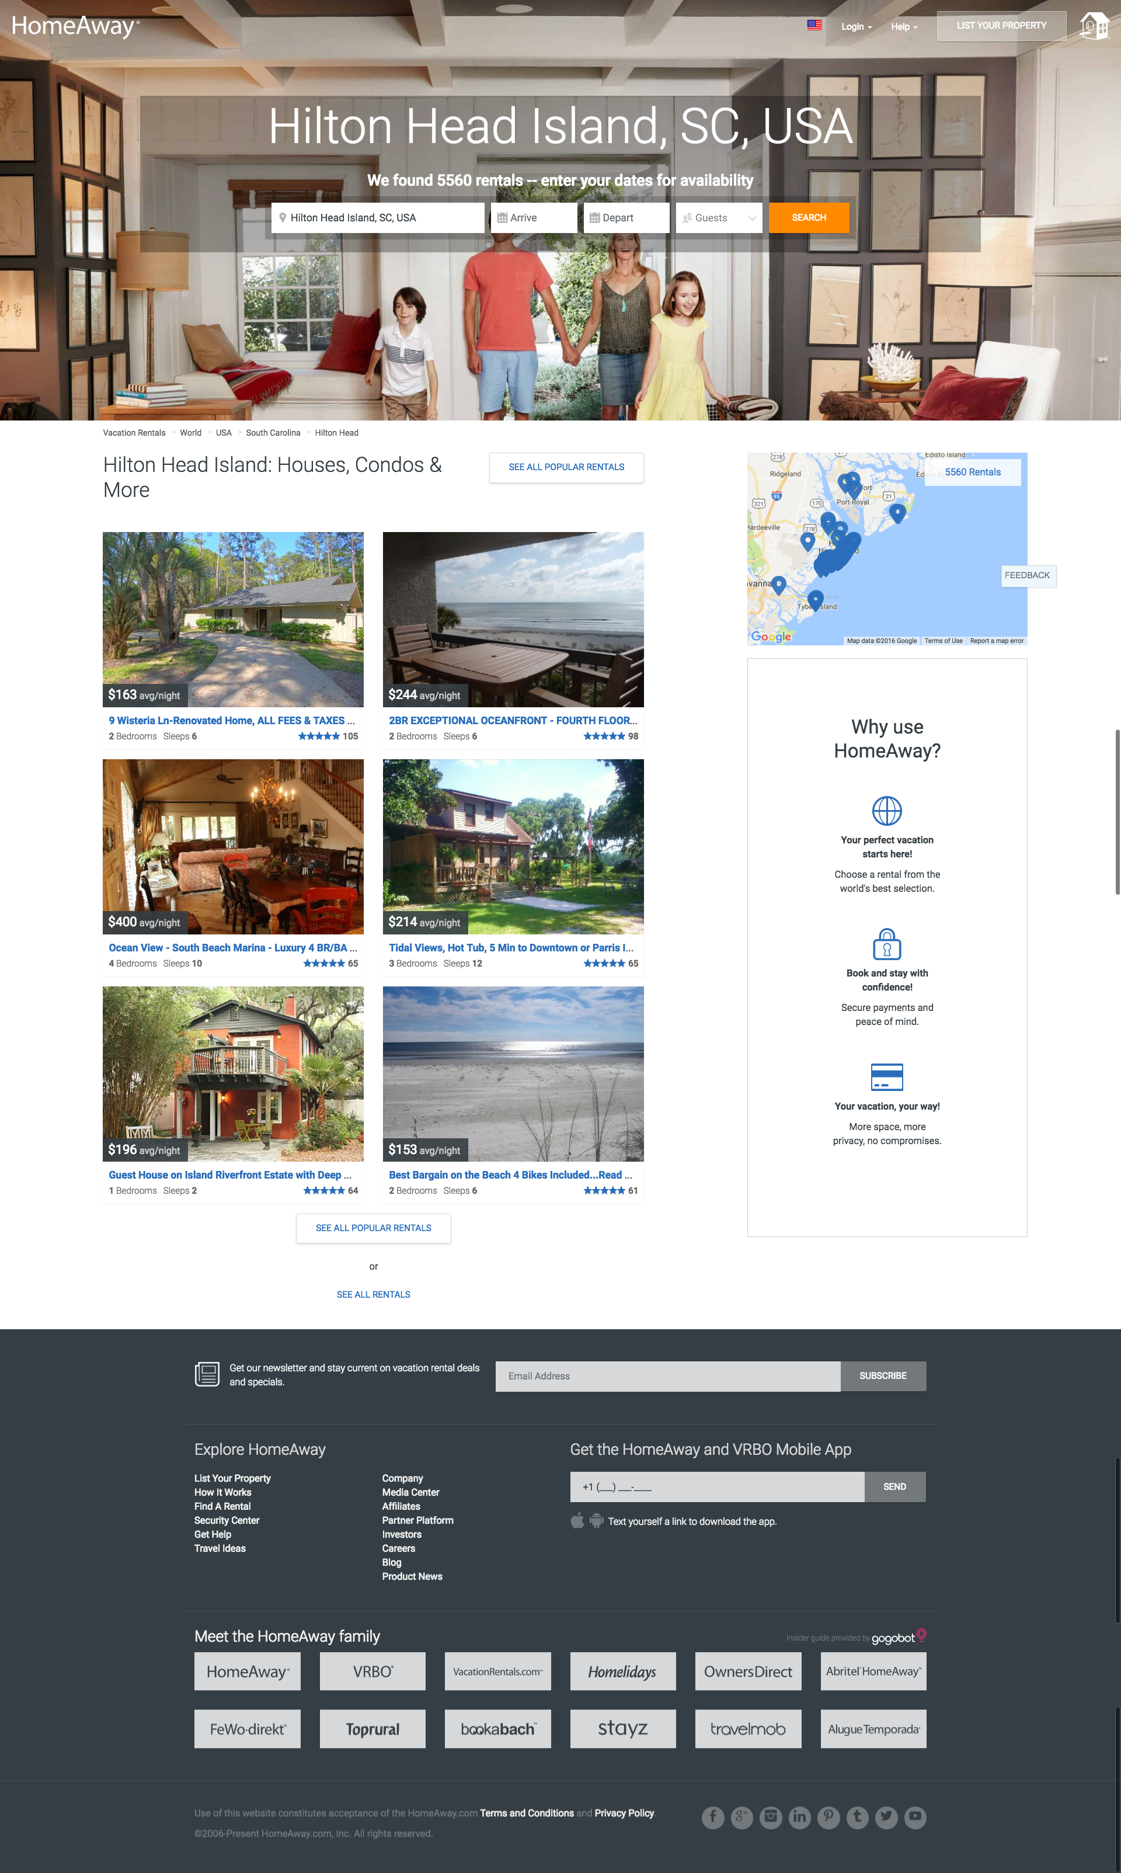Viewport: 1121px width, 1873px height.
Task: Open the Facebook page from the footer
Action: [712, 1817]
